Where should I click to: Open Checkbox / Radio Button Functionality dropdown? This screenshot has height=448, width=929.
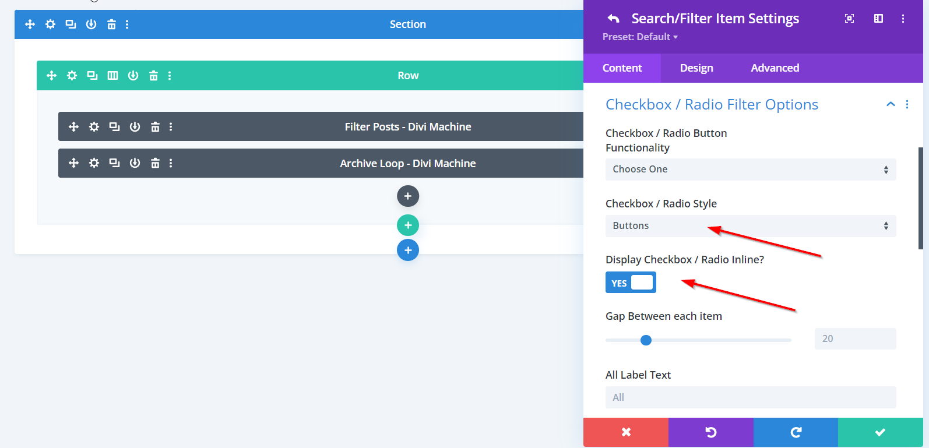750,170
